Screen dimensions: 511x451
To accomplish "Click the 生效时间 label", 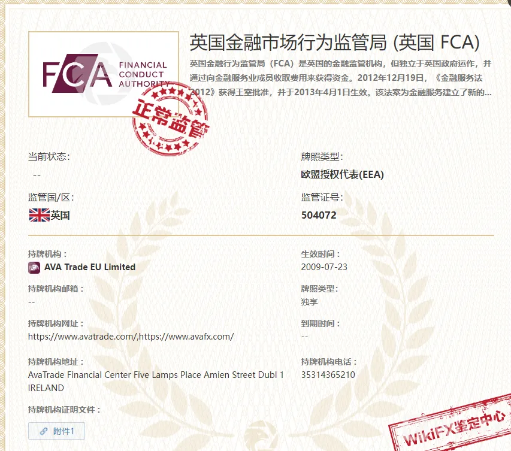I will click(x=320, y=254).
